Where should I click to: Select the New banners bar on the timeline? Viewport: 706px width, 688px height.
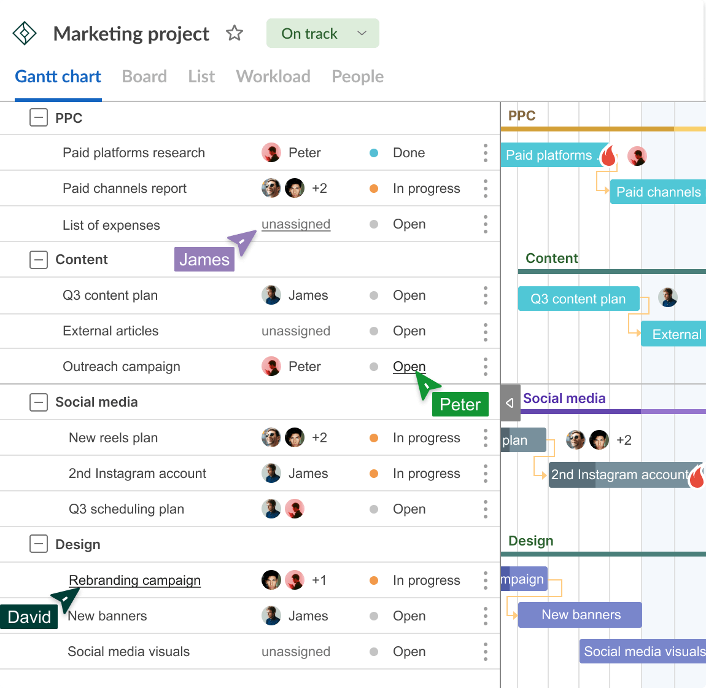pyautogui.click(x=579, y=615)
